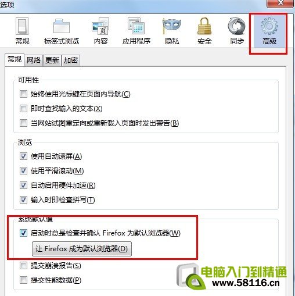Uncheck 自动启用硬件加速 option
295x296 pixels.
[x=23, y=186]
